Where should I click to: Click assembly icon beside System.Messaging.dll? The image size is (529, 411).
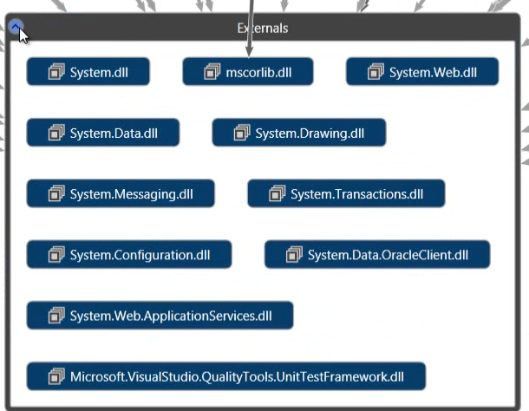click(x=56, y=193)
